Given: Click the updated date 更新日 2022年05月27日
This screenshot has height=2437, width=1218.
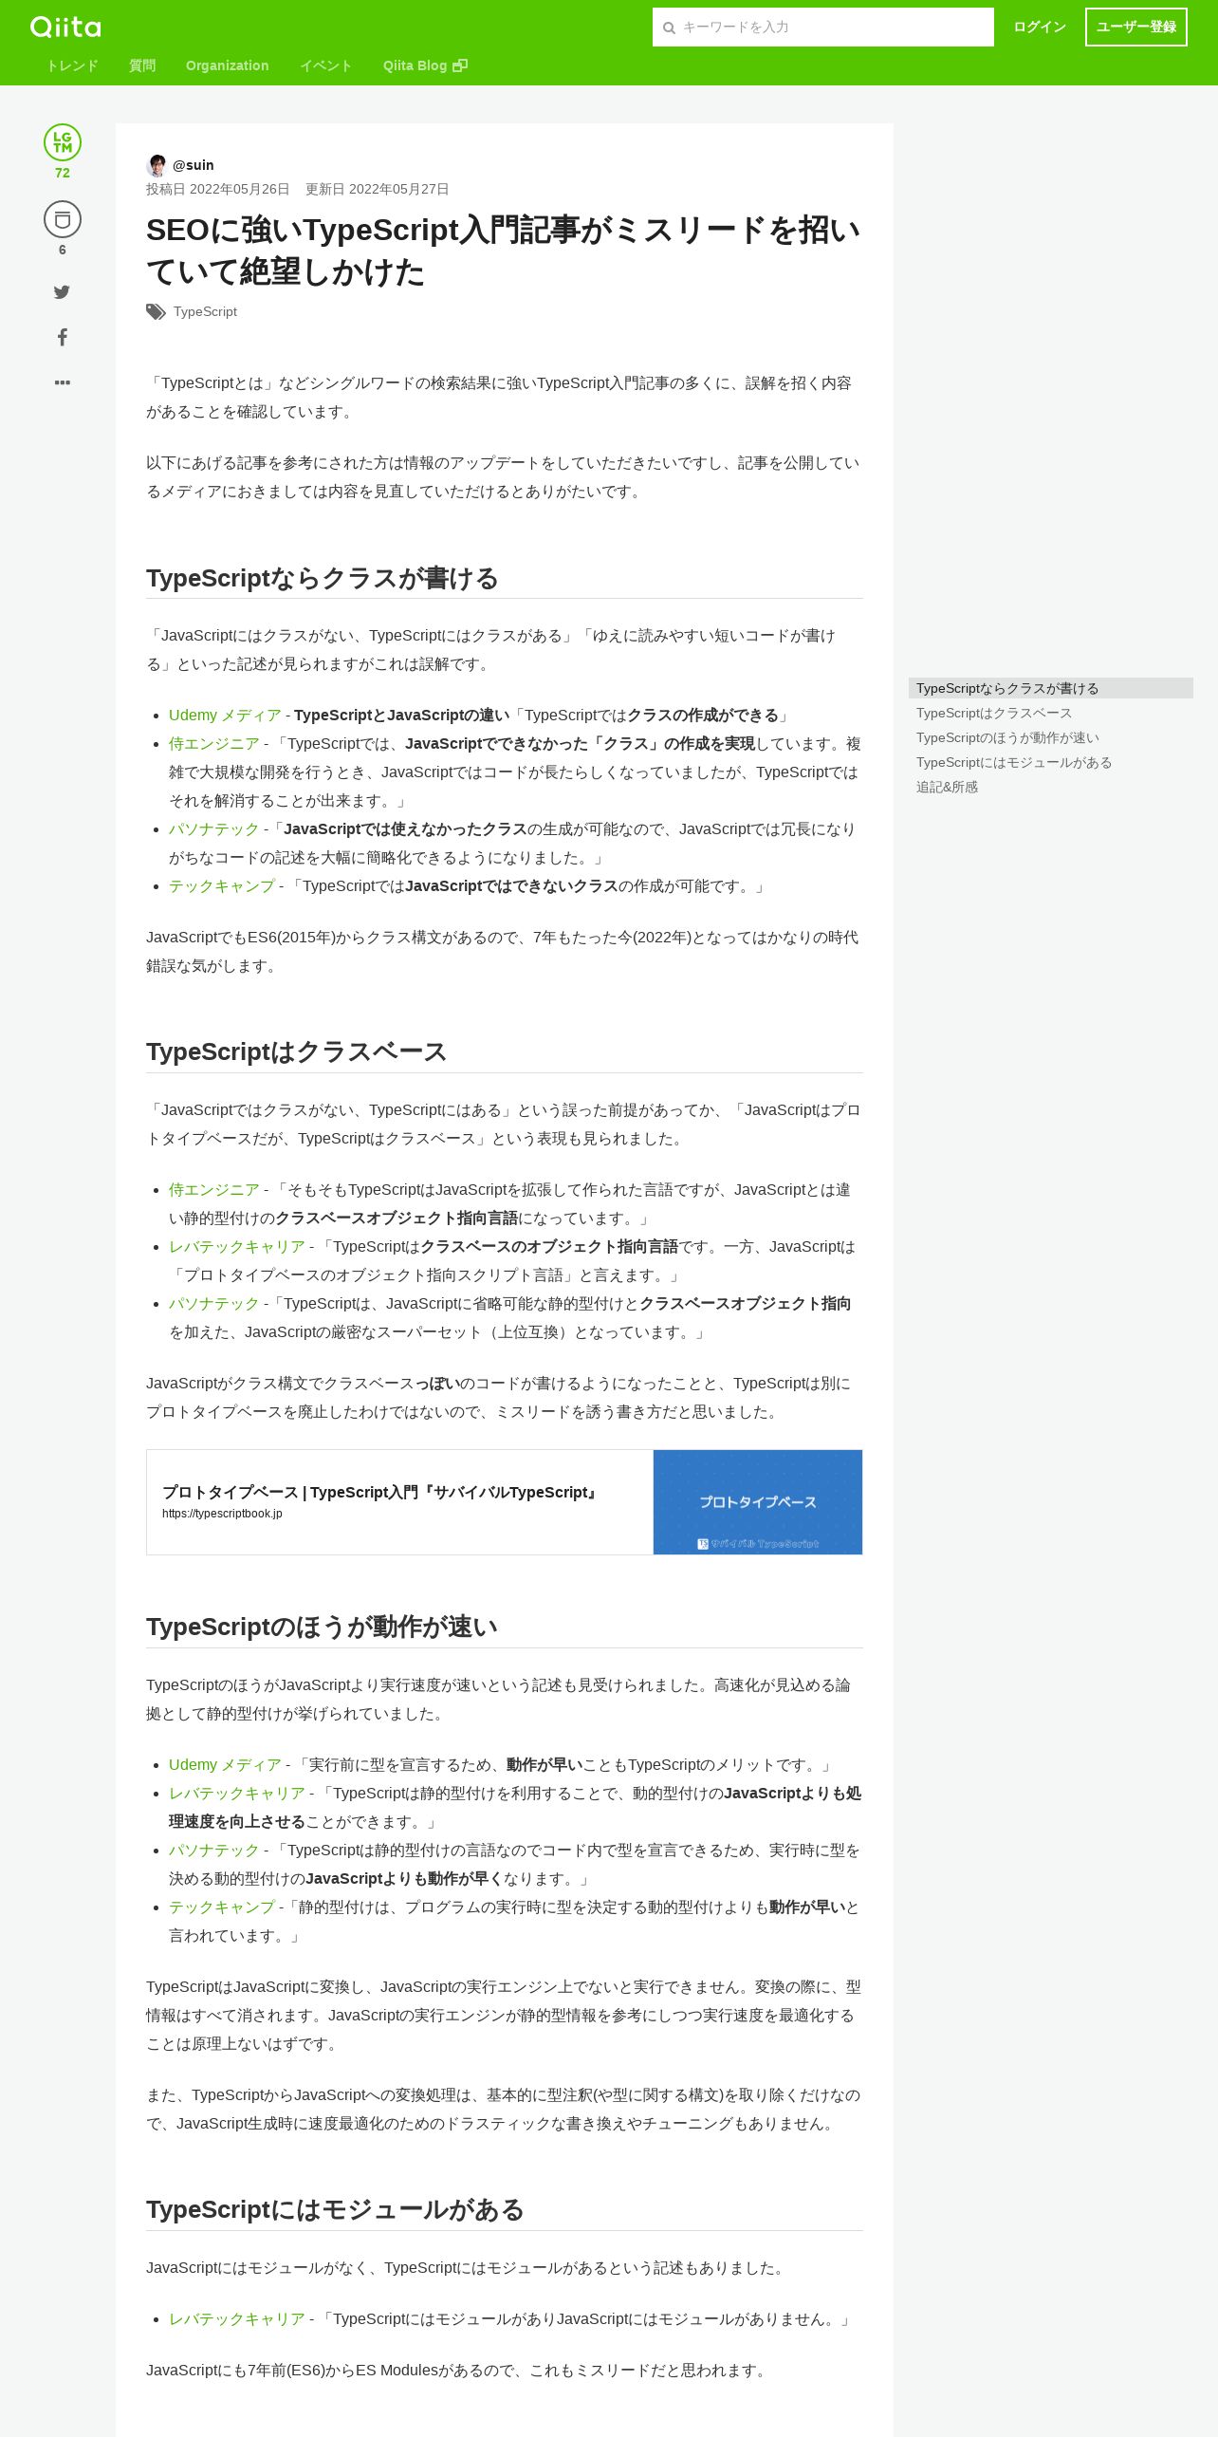Looking at the screenshot, I should pos(377,189).
